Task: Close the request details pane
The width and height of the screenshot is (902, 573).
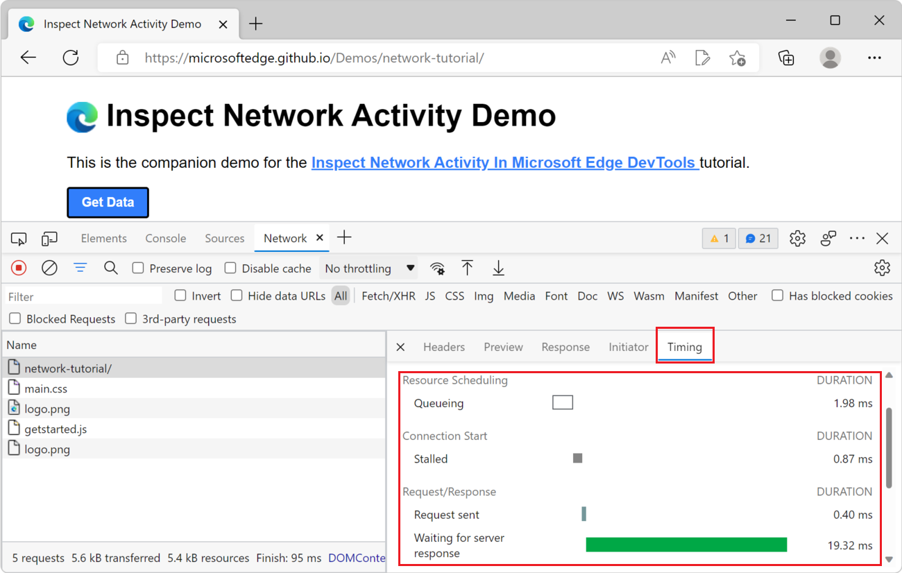Action: click(x=400, y=348)
